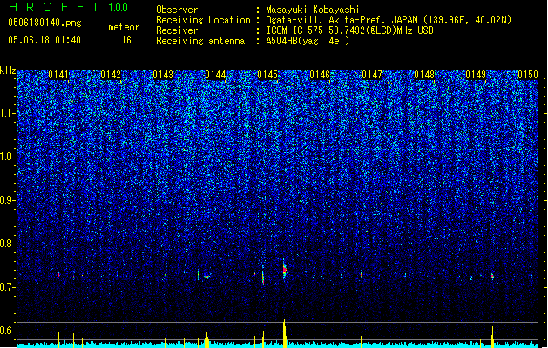Click the 0141 time marker
The width and height of the screenshot is (548, 348).
pyautogui.click(x=58, y=75)
